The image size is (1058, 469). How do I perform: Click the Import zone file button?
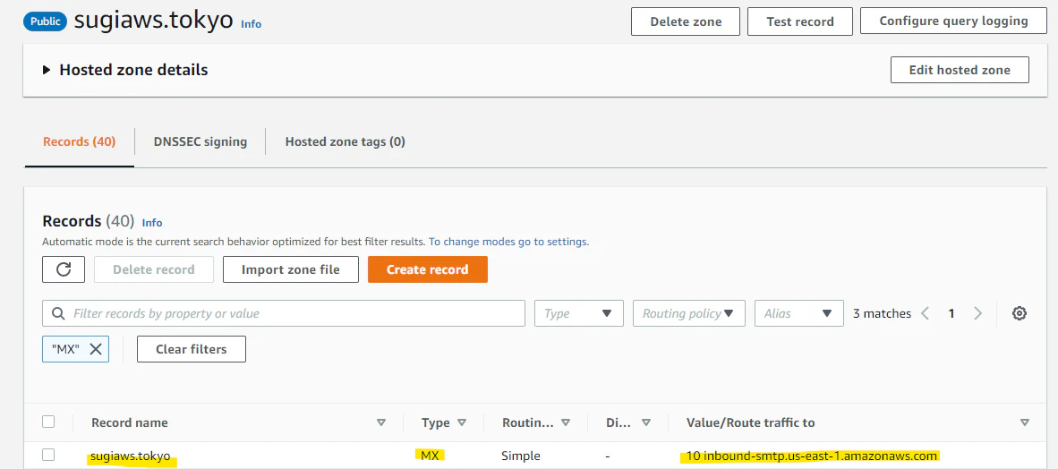(291, 269)
